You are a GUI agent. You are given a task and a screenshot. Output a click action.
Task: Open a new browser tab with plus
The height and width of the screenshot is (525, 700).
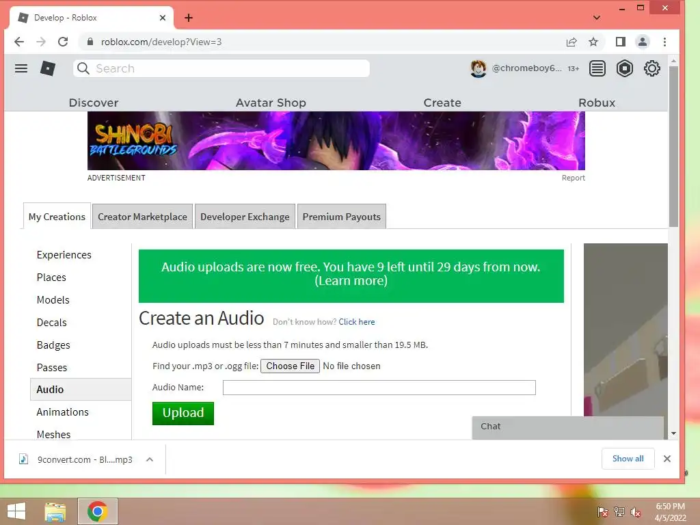click(189, 18)
